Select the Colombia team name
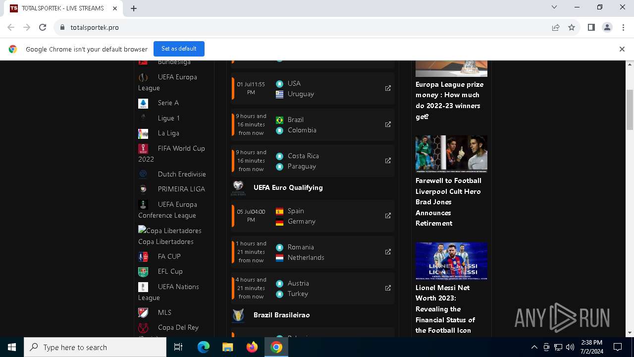 click(x=302, y=130)
